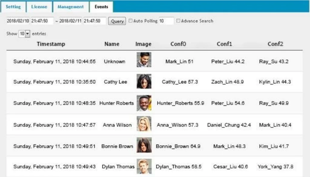This screenshot has height=177, width=310.
Task: Switch to the Setting tab
Action: [x=13, y=7]
